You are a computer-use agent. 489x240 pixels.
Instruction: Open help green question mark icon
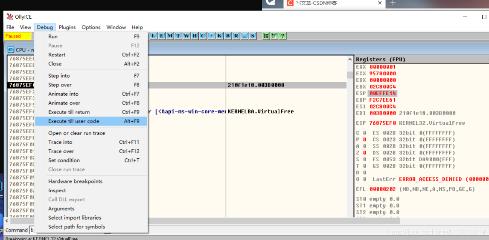282,36
